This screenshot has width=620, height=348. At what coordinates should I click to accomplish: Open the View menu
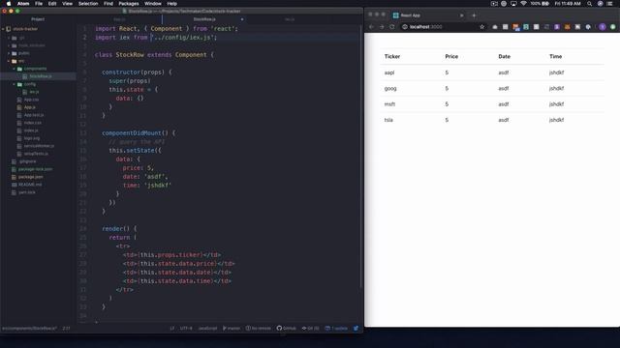[x=67, y=4]
